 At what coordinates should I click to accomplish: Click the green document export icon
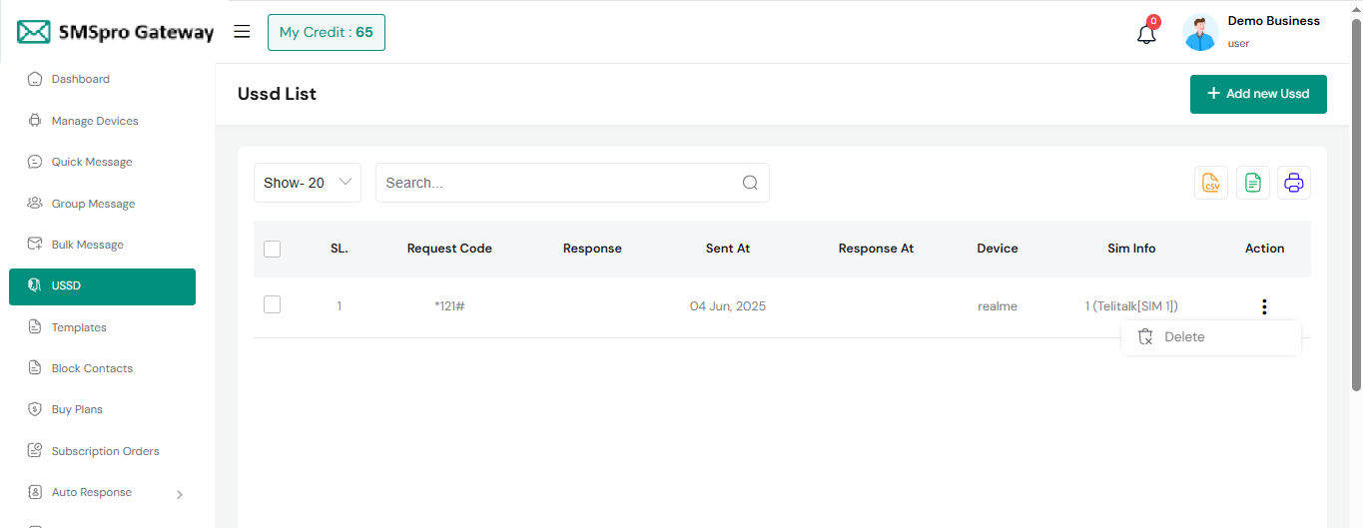tap(1253, 183)
